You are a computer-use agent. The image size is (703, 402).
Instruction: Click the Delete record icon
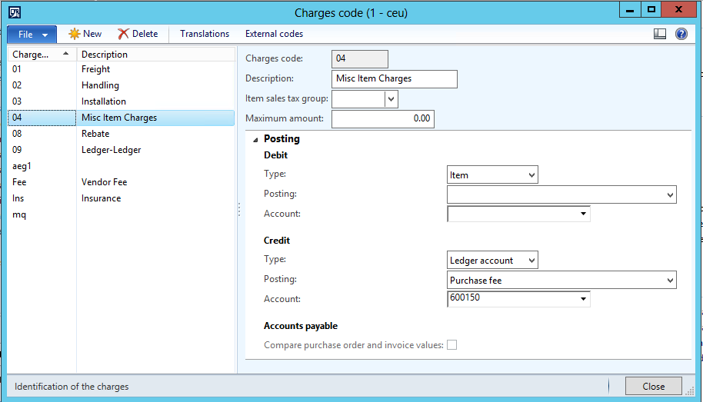(x=124, y=34)
